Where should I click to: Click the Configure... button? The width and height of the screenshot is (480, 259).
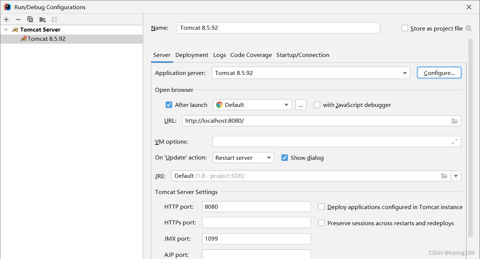[x=439, y=73]
